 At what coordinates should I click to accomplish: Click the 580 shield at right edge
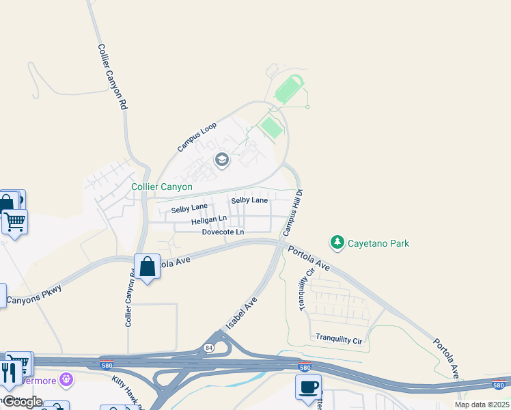499,385
